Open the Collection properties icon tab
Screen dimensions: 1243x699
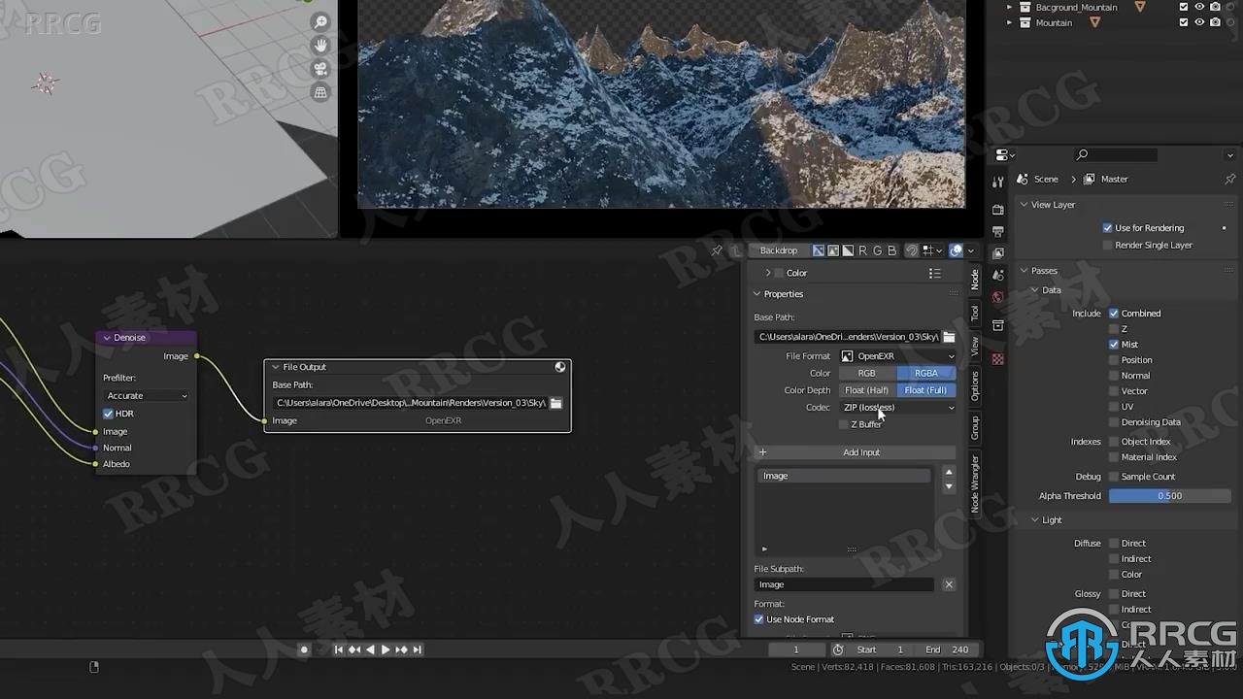coord(997,325)
